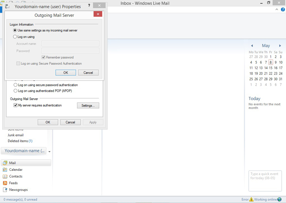Select Use same settings as incoming server
This screenshot has height=203, width=286.
(x=15, y=30)
